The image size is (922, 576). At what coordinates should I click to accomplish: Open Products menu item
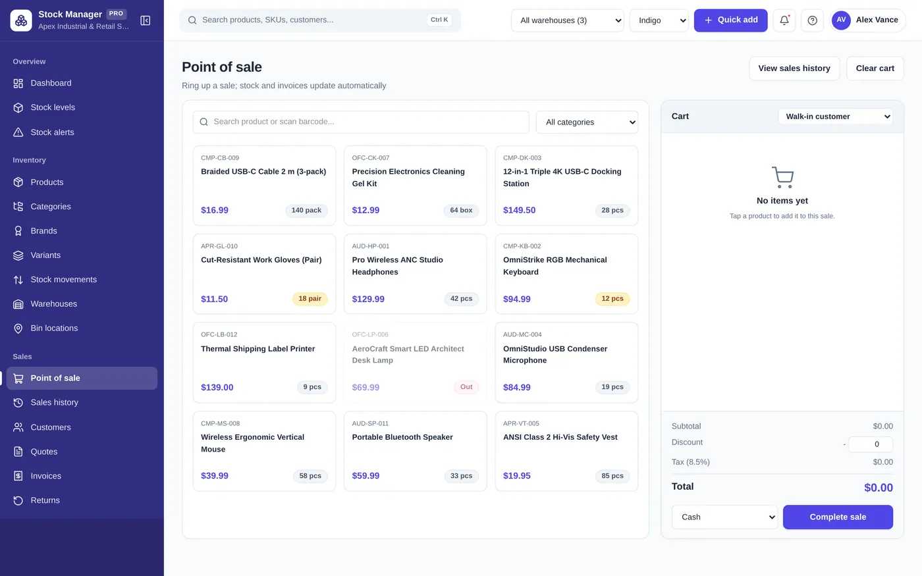[82, 182]
